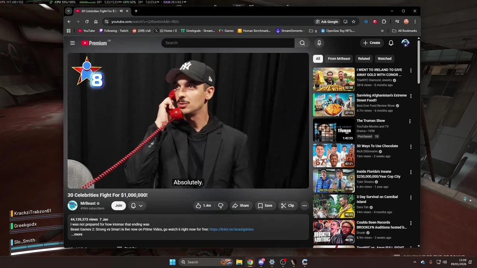
Task: Open the Following - Twitch bookmark
Action: [x=114, y=31]
